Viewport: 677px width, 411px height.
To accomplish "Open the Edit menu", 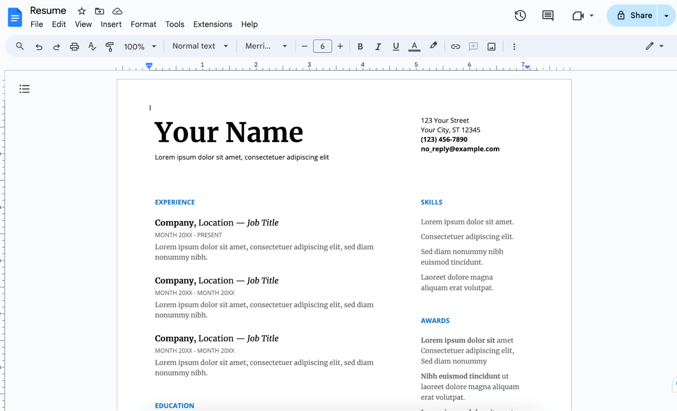I will pos(59,24).
